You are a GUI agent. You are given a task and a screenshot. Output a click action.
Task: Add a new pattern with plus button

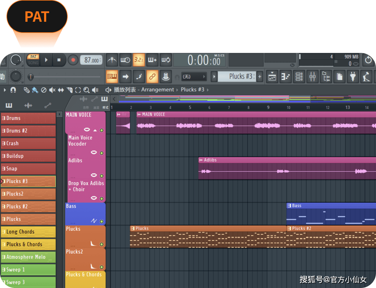tap(260, 77)
